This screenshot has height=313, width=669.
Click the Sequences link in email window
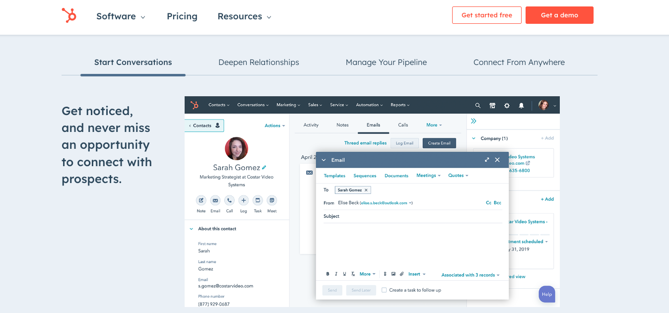365,176
